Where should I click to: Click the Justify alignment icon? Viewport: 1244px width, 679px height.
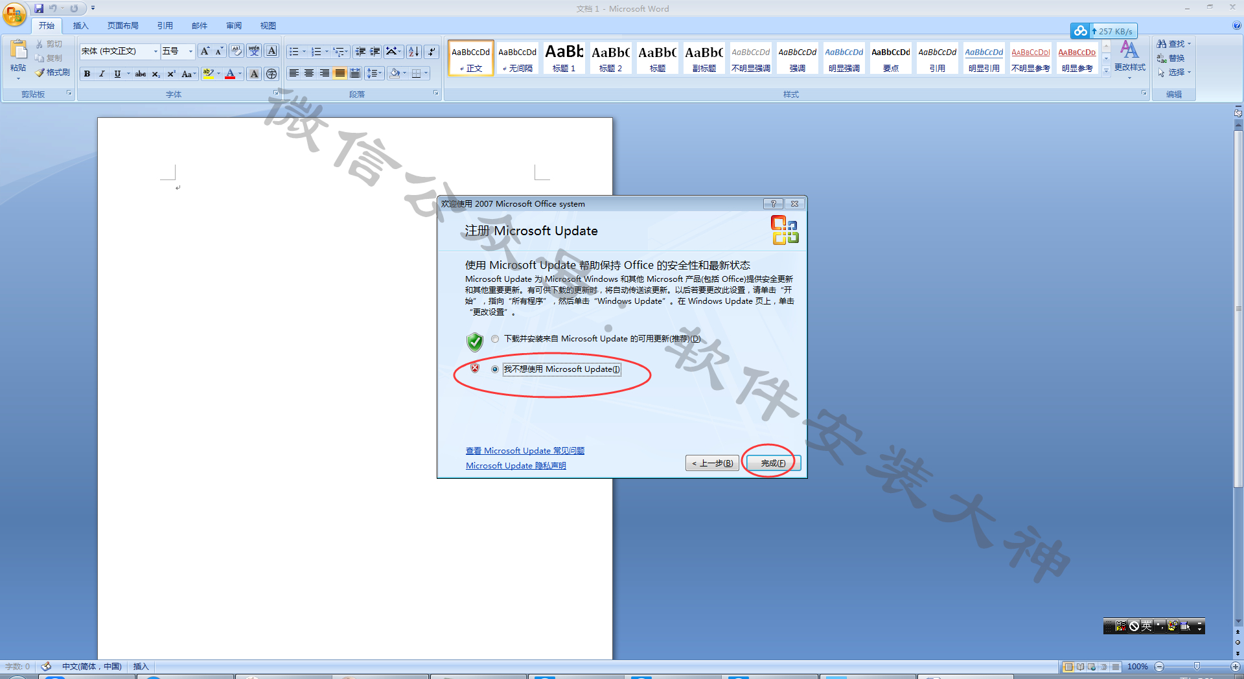pyautogui.click(x=340, y=73)
